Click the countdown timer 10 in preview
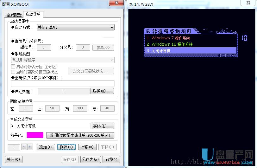The image size is (257, 168). [x=245, y=38]
